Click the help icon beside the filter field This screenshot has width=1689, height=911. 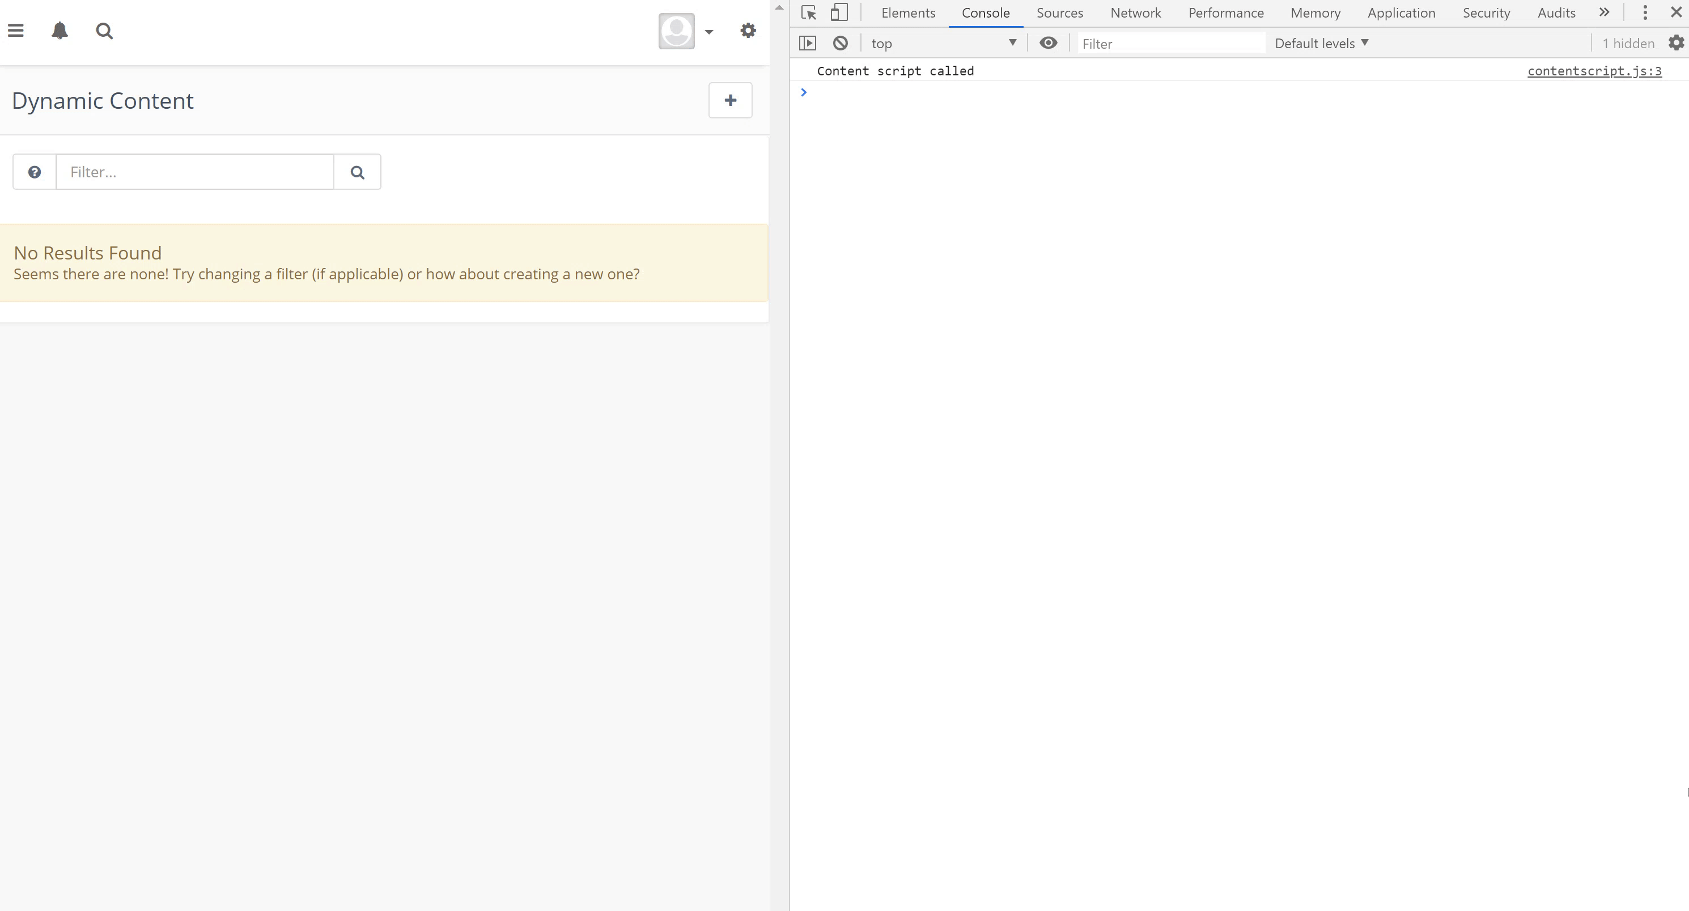pyautogui.click(x=33, y=172)
